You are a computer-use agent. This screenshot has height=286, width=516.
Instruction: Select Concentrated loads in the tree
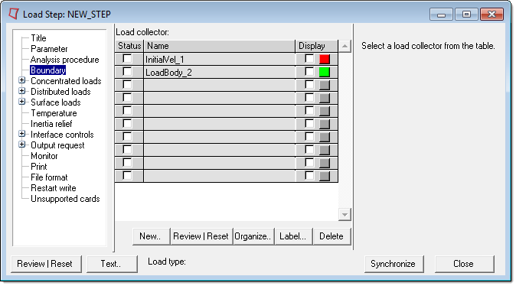[66, 81]
